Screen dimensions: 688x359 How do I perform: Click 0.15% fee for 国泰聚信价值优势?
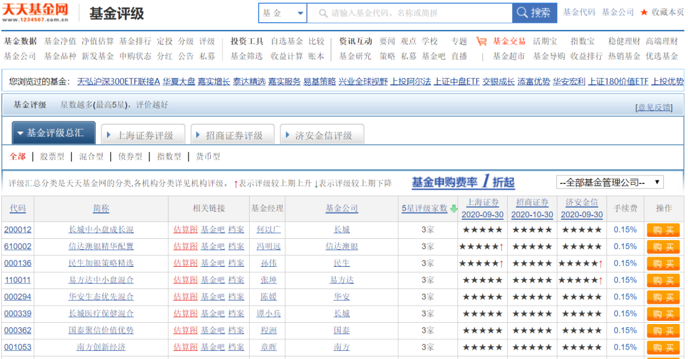coord(625,330)
